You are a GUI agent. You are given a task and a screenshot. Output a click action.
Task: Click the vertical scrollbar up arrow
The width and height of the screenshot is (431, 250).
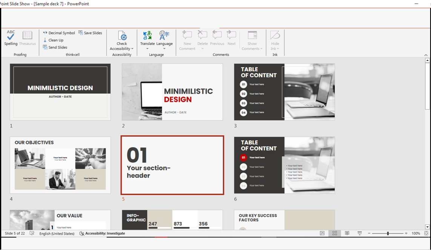pyautogui.click(x=427, y=60)
